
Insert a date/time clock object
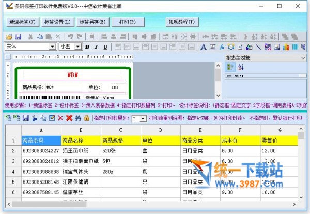231,47
